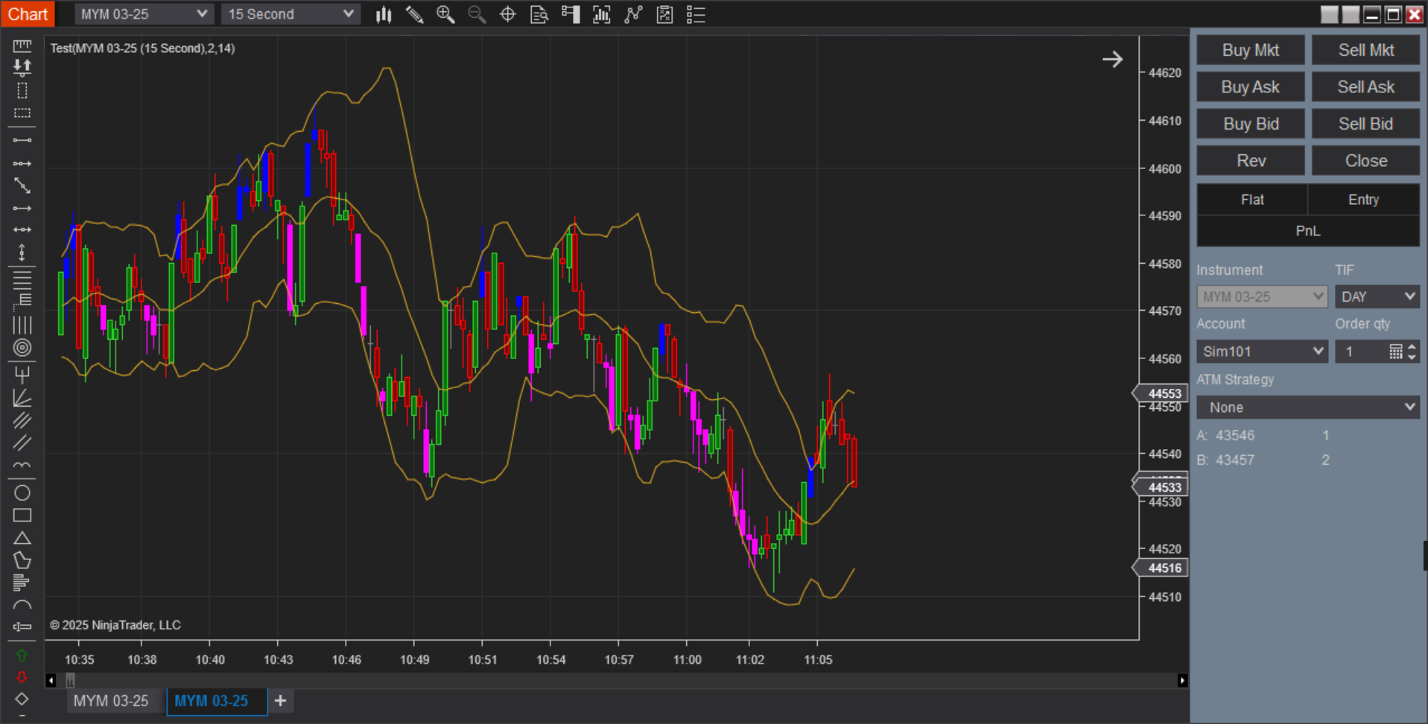
Task: Open the bar type selector icon
Action: point(384,14)
